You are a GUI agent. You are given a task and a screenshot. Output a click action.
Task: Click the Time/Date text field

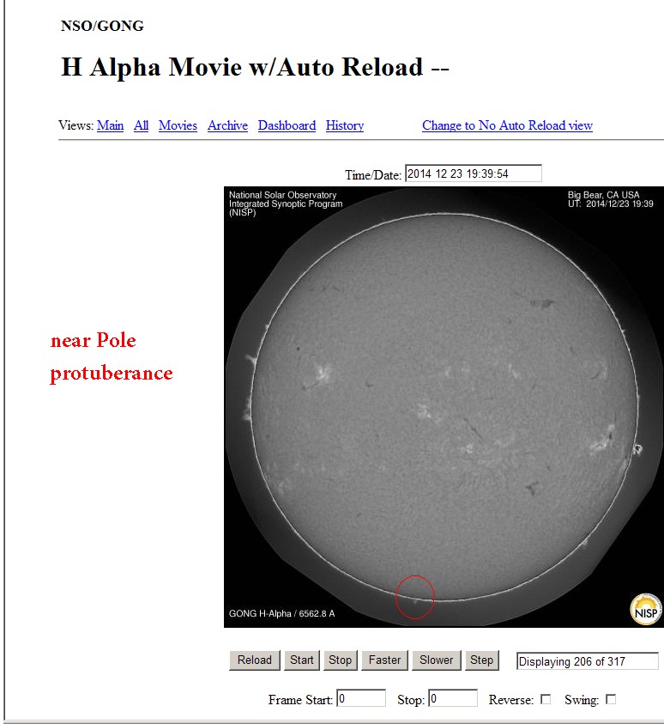[x=473, y=173]
